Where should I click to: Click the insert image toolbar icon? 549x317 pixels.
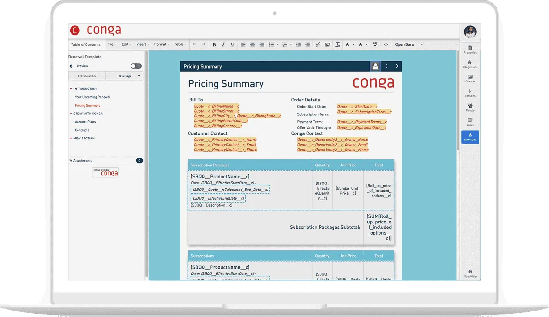(327, 45)
